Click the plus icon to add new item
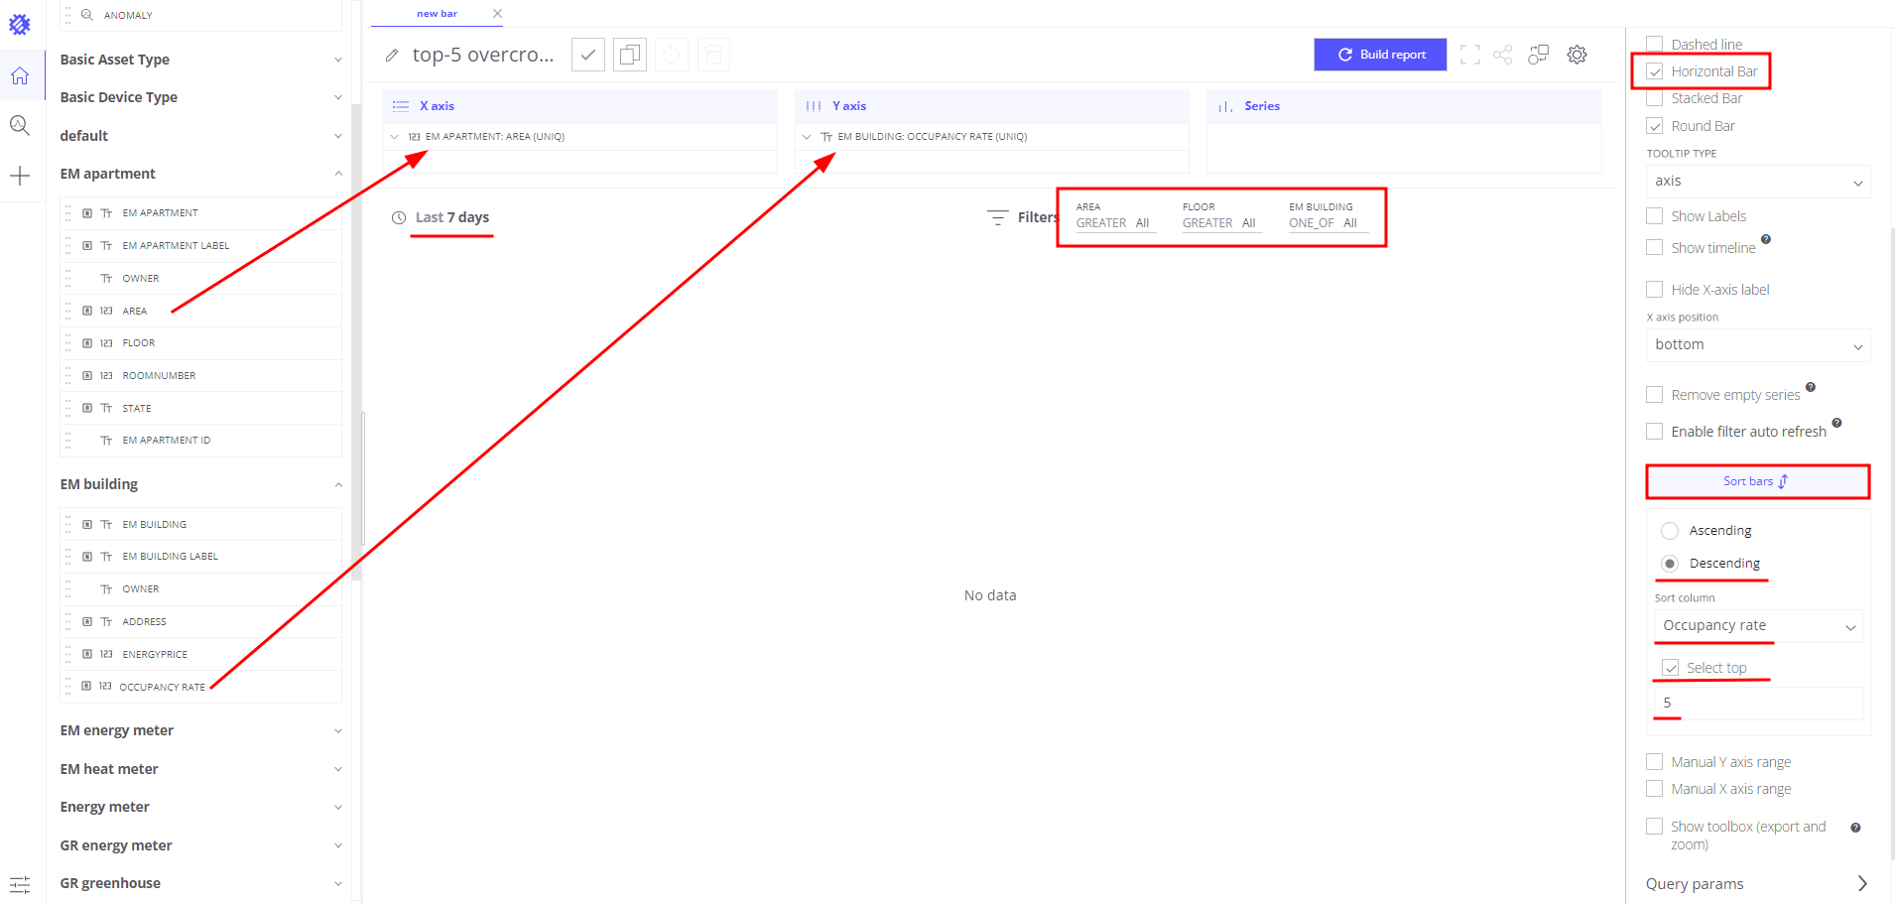Screen dimensions: 1895x904 click(x=21, y=176)
